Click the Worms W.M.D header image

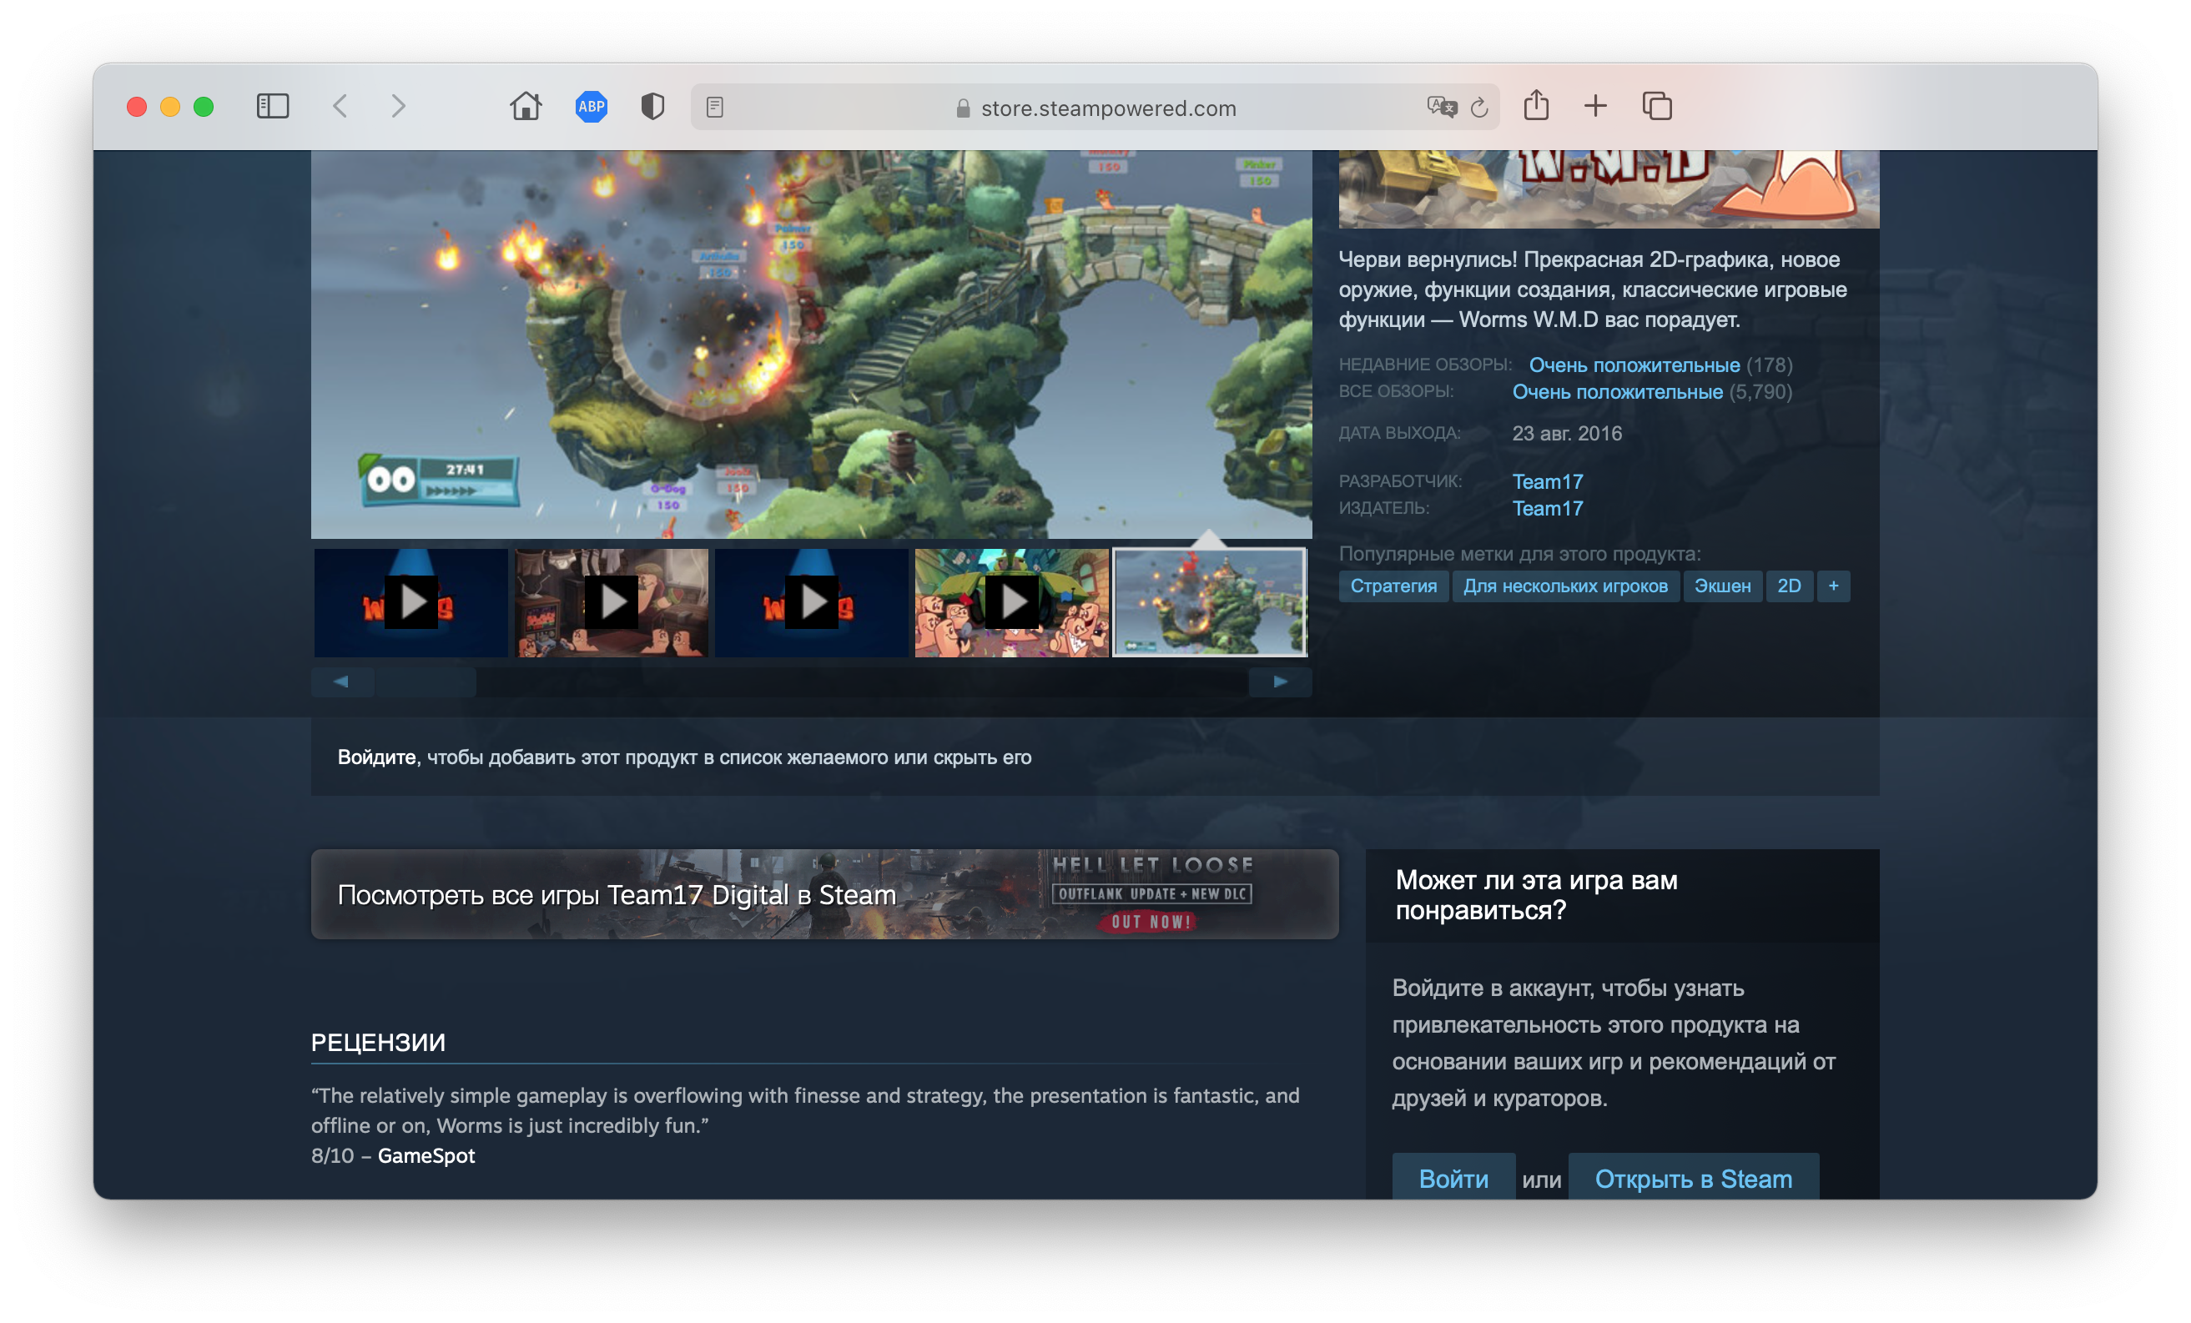click(1609, 189)
